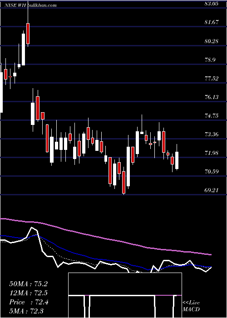Click the Price : 72.4 reading
This screenshot has width=227, height=318.
click(29, 302)
